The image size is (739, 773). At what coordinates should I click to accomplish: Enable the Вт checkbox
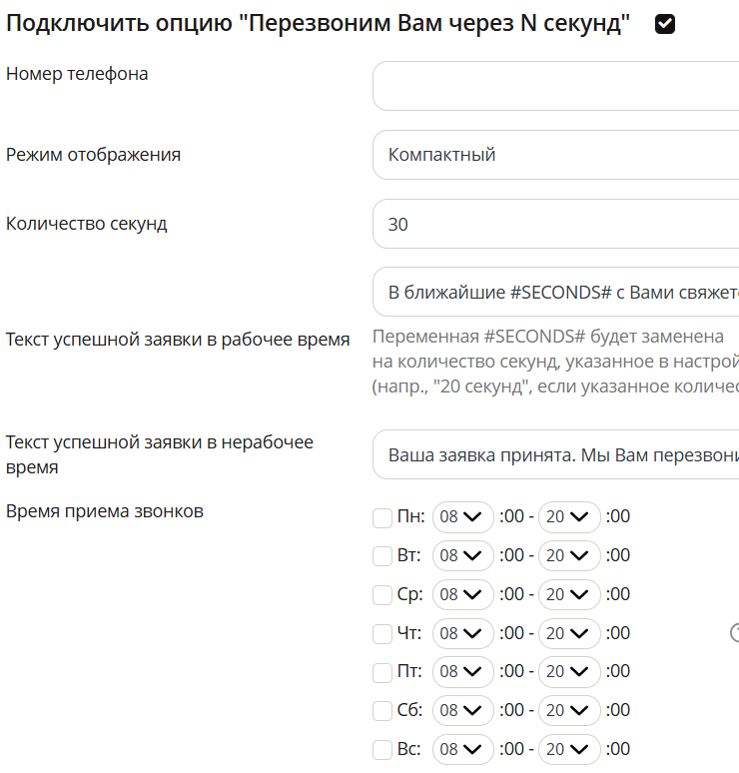[382, 556]
